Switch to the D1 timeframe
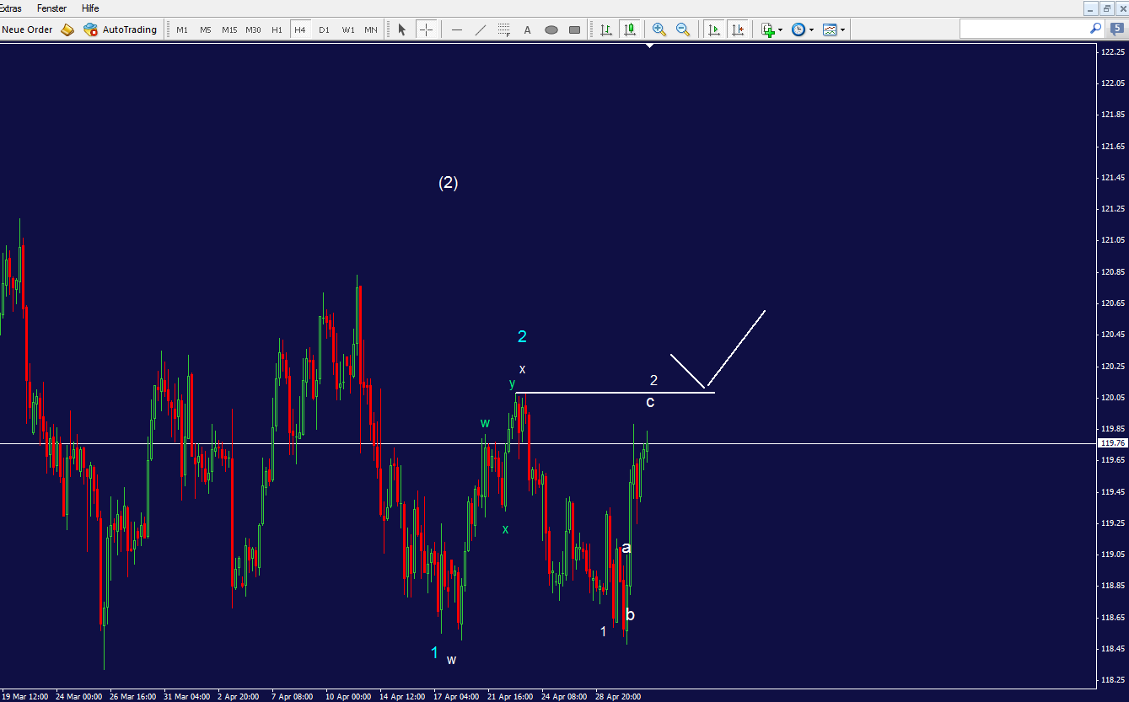The image size is (1129, 702). point(324,29)
